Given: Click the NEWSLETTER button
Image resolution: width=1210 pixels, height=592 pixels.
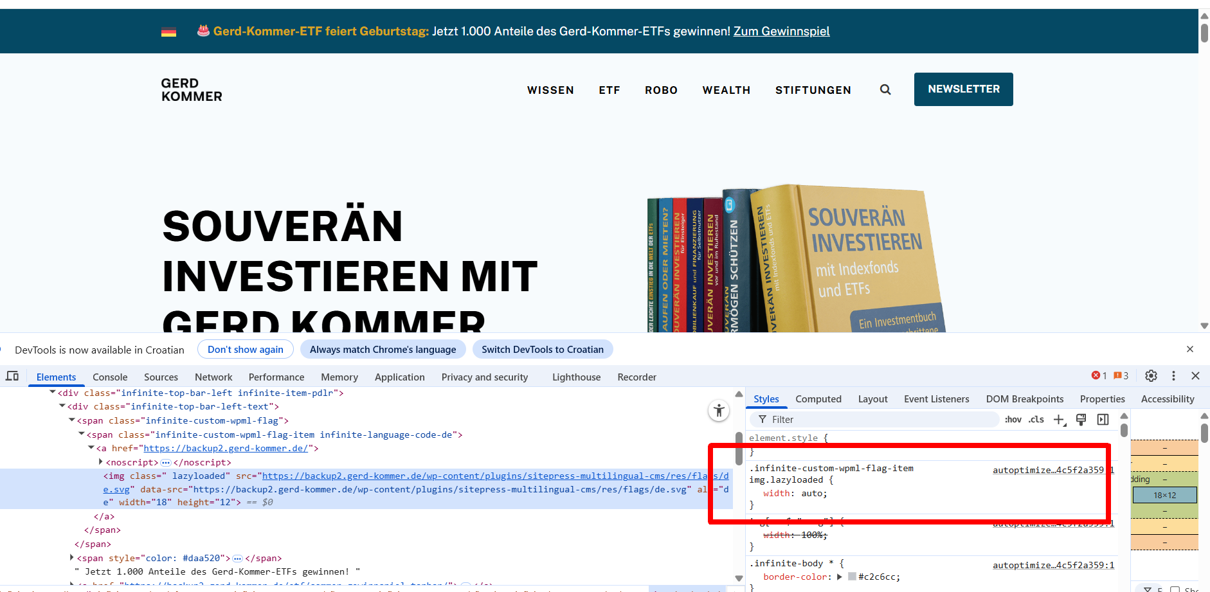Looking at the screenshot, I should [x=964, y=89].
